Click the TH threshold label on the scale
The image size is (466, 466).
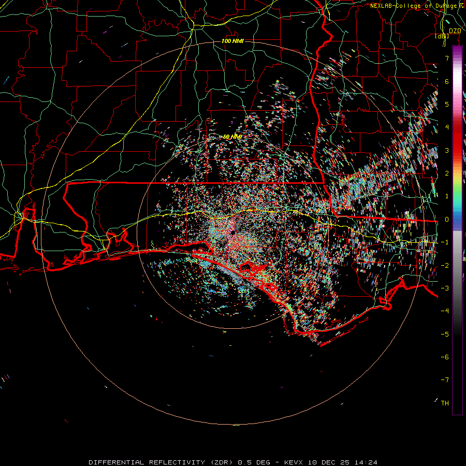[445, 403]
